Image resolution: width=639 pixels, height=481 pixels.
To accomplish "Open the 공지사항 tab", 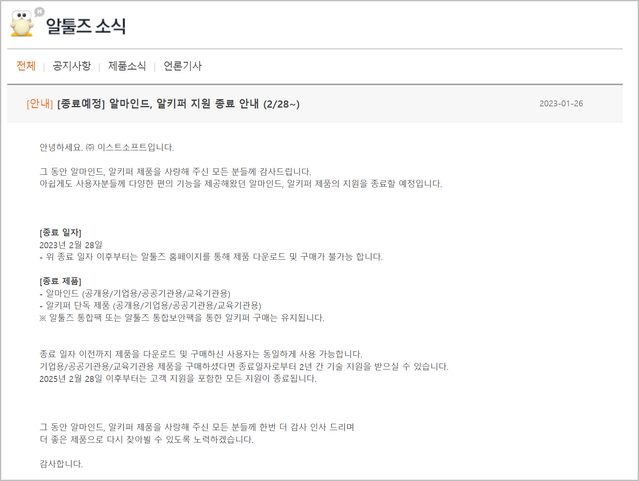I will [x=72, y=66].
